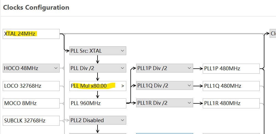Open the PLL2 Disabled dropdown
This screenshot has width=276, height=134.
[x=98, y=120]
